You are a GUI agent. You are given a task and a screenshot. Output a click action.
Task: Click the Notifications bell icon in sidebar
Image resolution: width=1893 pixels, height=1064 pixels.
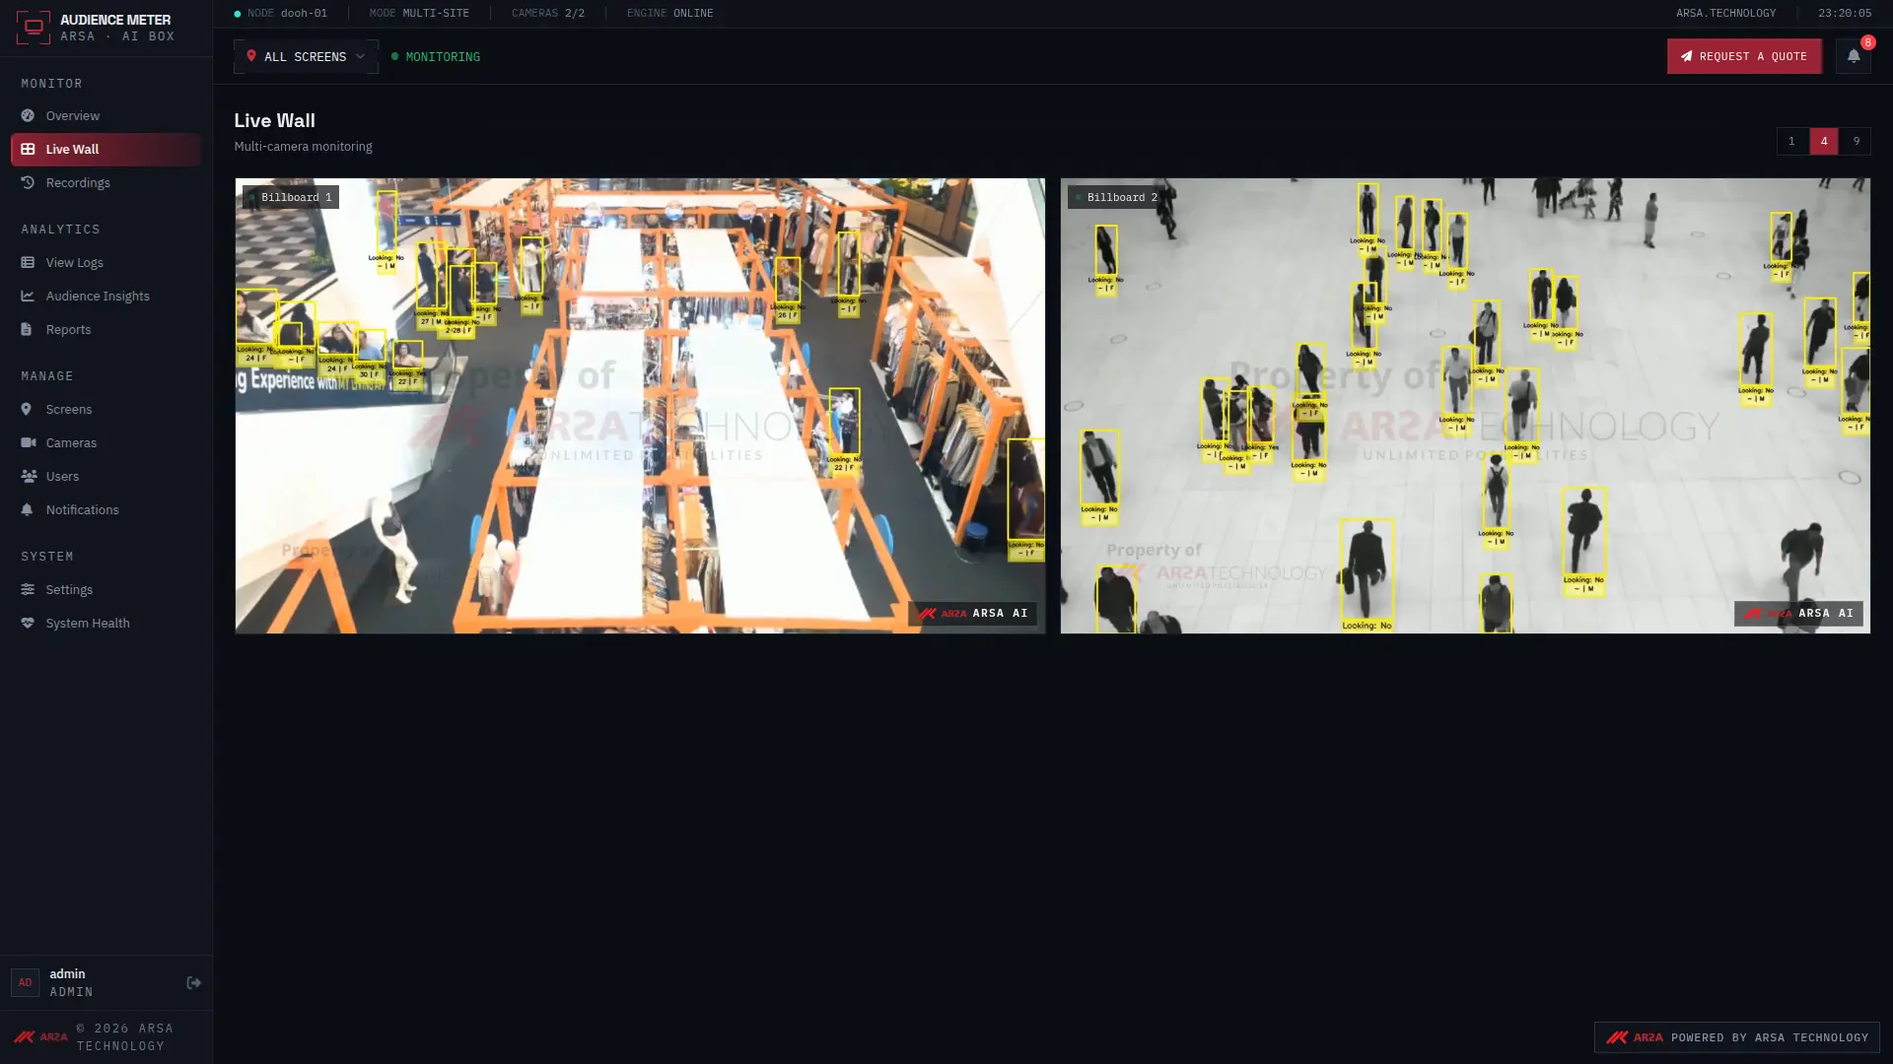tap(28, 509)
